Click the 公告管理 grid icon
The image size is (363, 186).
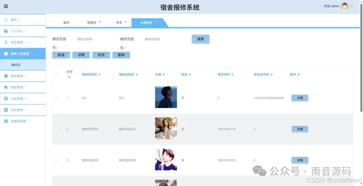coord(6,99)
